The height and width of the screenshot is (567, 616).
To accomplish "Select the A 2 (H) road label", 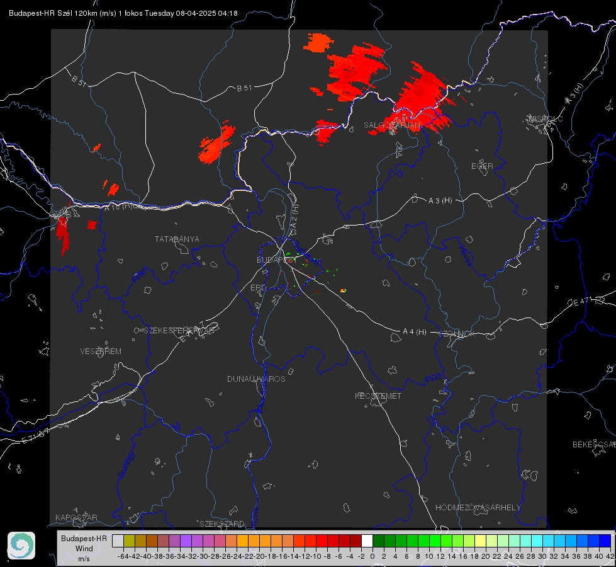I will (294, 216).
